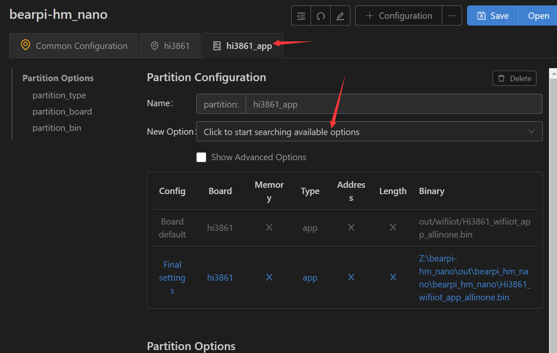Click the partition name input field
This screenshot has height=353, width=557.
point(377,104)
